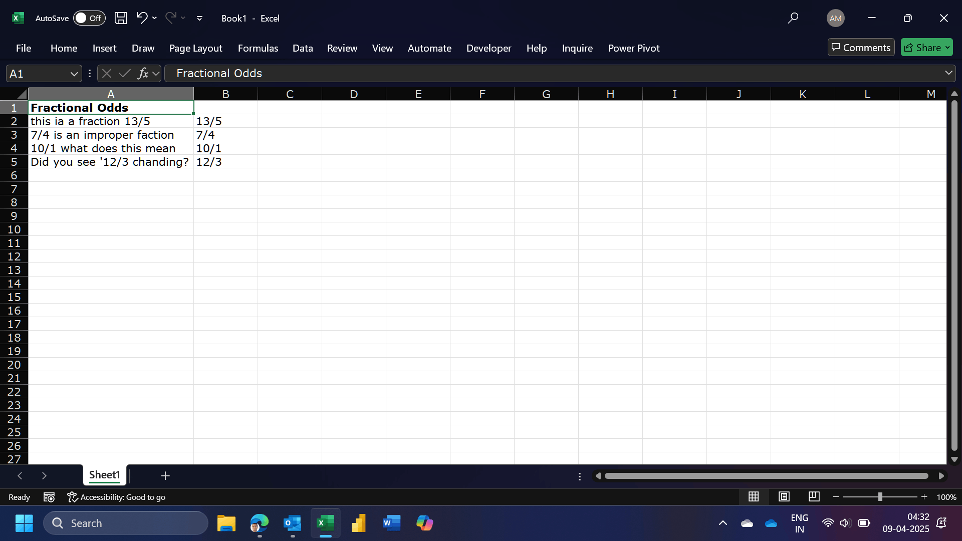Click the macro recording status bar icon
Screen dimensions: 962x541
(49, 497)
